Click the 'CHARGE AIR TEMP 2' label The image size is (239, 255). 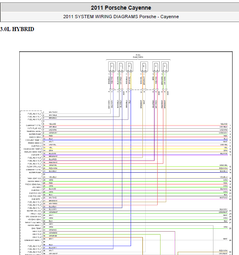click(x=33, y=149)
